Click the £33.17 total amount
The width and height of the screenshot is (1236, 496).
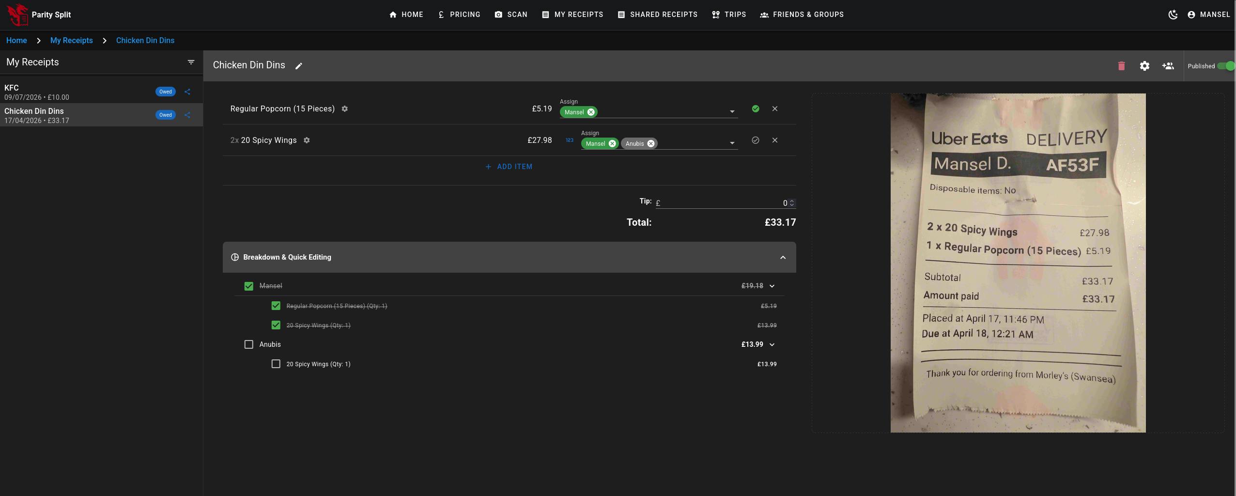pos(780,222)
